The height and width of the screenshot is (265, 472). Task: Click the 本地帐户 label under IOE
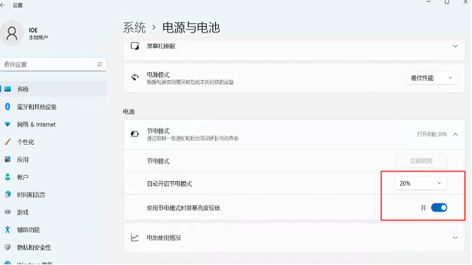point(38,37)
